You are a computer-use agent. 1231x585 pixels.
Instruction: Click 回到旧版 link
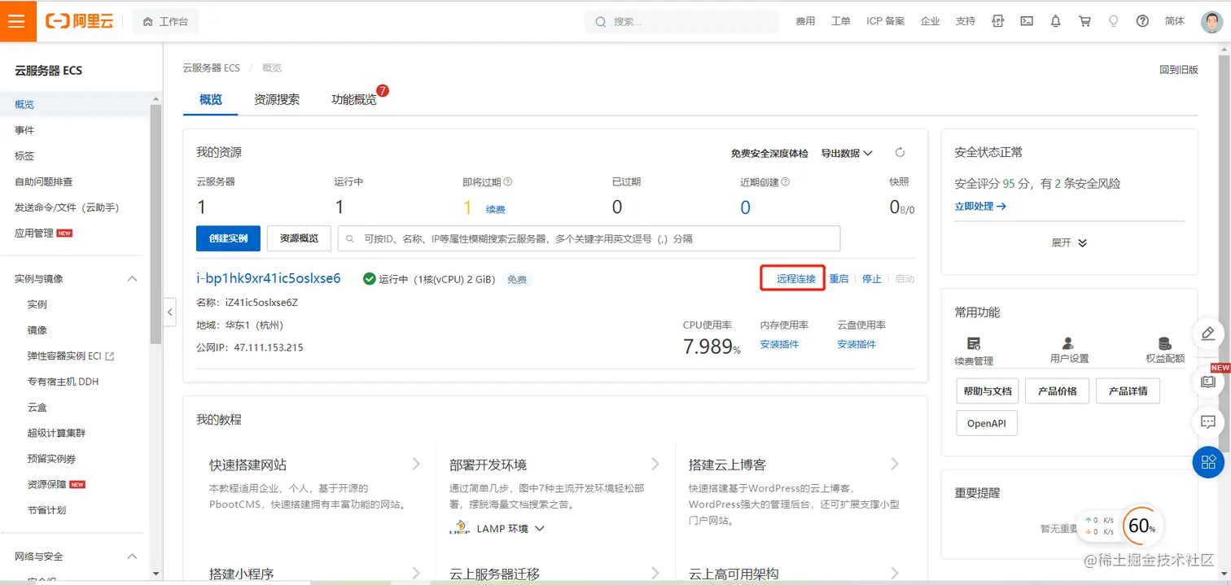coord(1179,69)
